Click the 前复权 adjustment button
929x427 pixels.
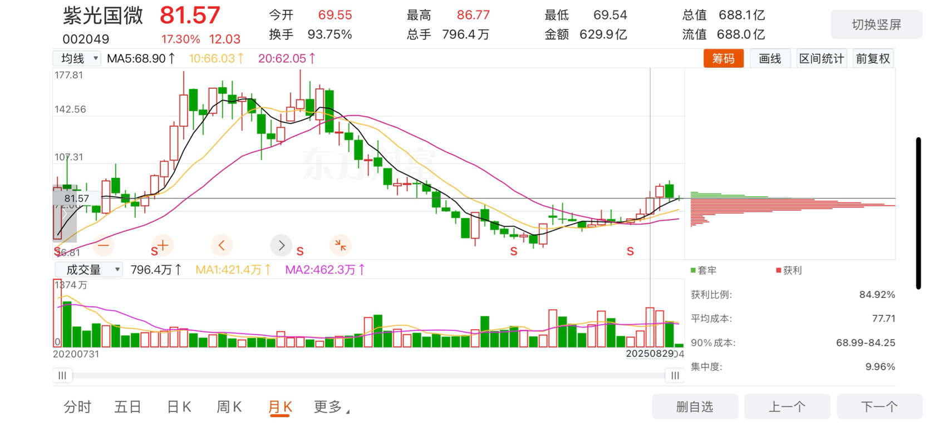pos(873,58)
